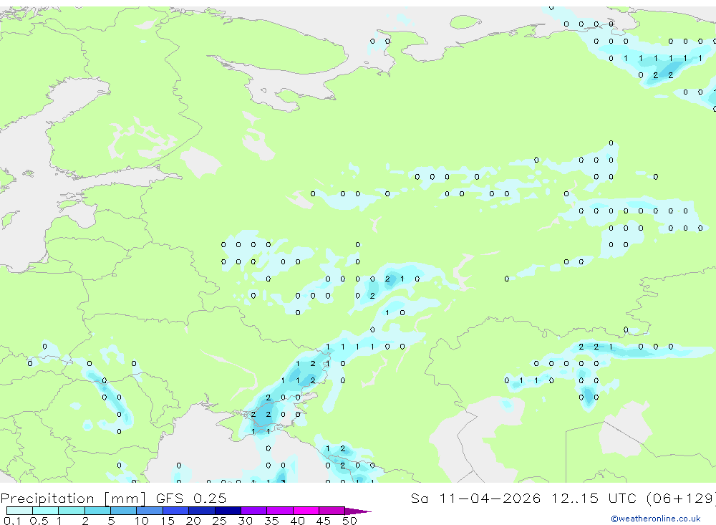This screenshot has height=525, width=716.
Task: Pick the 25–30 mm navy legend swatch
Action: click(x=228, y=511)
